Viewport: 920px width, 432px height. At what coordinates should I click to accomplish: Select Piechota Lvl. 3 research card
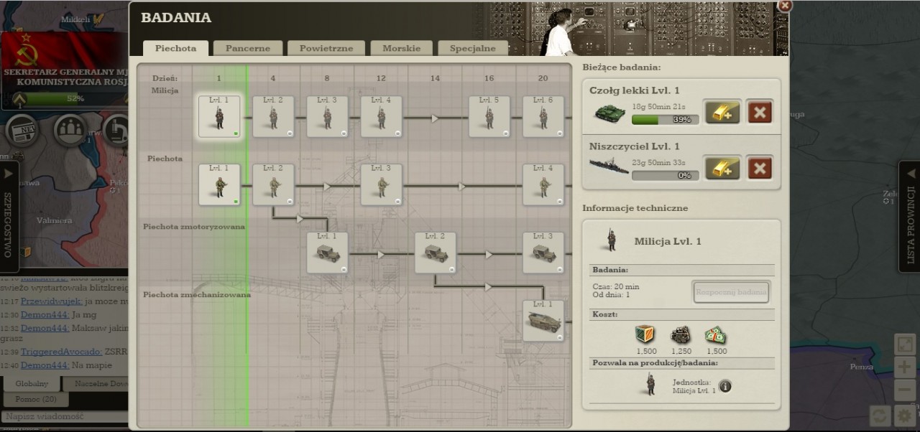(381, 184)
